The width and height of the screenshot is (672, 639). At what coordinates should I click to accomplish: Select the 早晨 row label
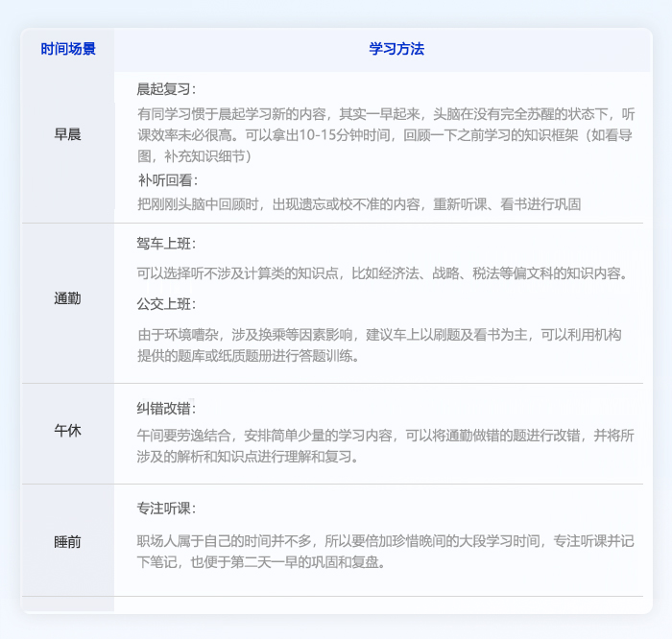tap(67, 134)
